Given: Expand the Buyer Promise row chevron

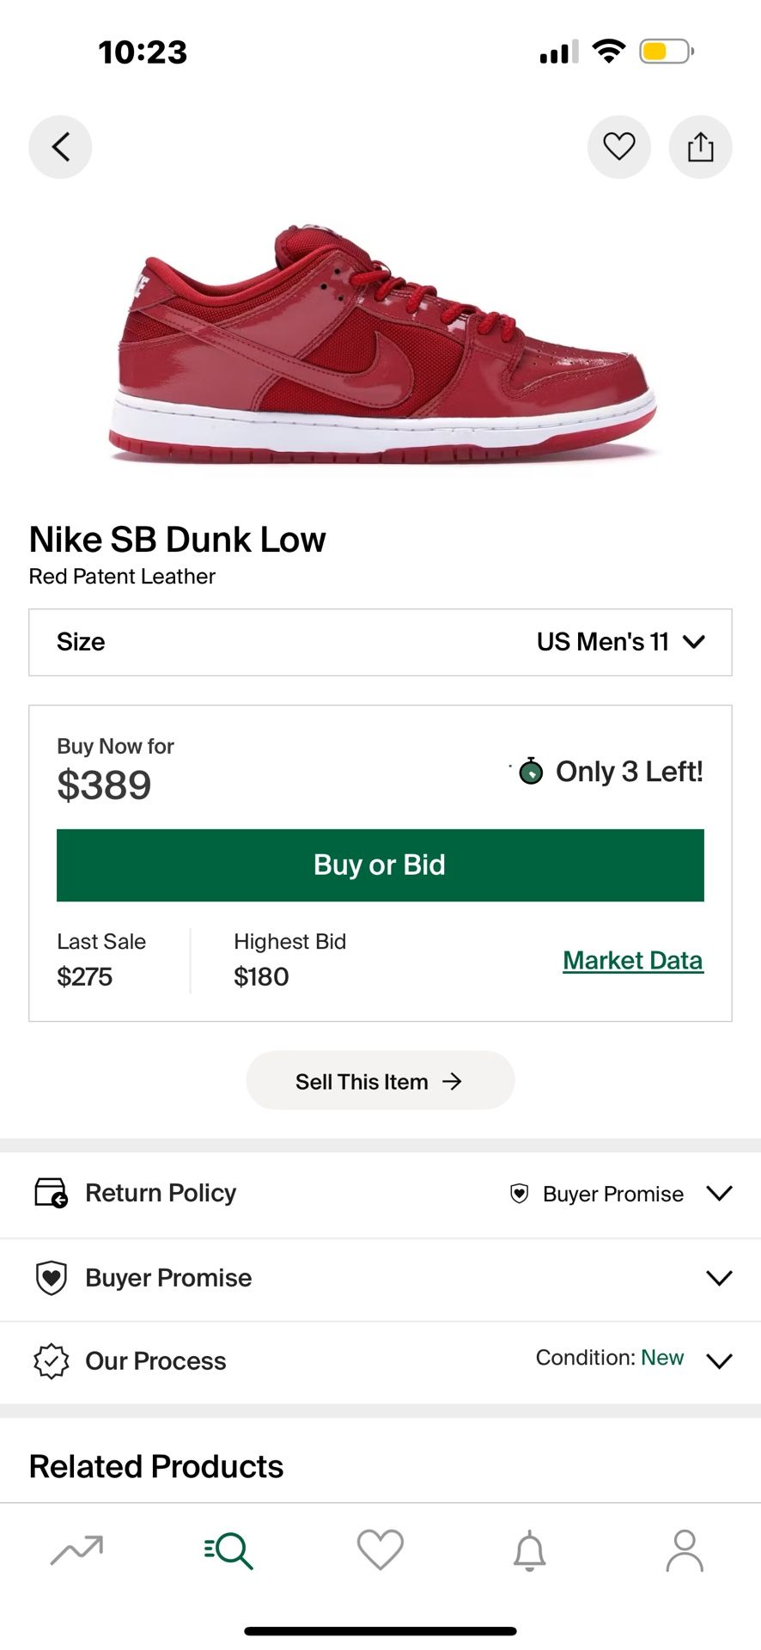Looking at the screenshot, I should coord(719,1278).
